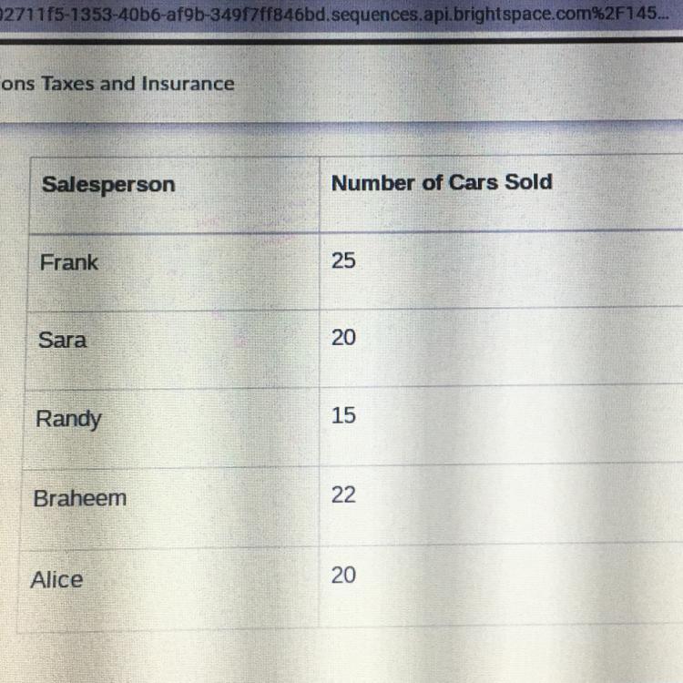The image size is (683, 683).
Task: Click the 'Number of Cars Sold' header
Action: [442, 182]
